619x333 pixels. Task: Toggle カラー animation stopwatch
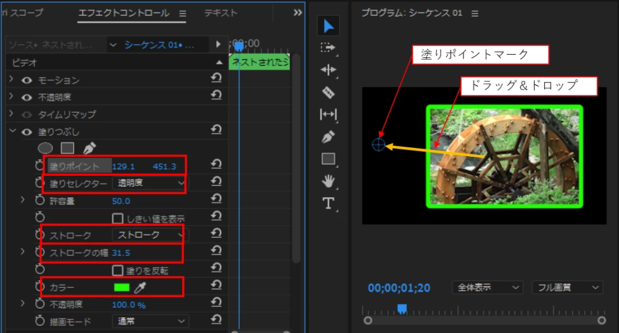(x=40, y=287)
